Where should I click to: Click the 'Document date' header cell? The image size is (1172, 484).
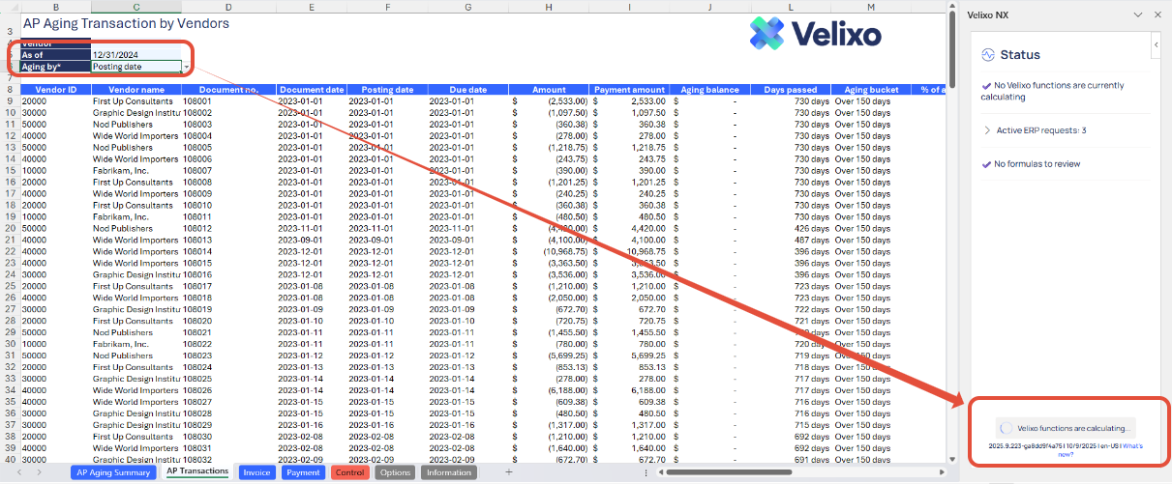[312, 89]
